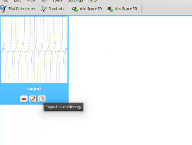Select the Plot Dictionaries toolbar label

[x=22, y=9]
